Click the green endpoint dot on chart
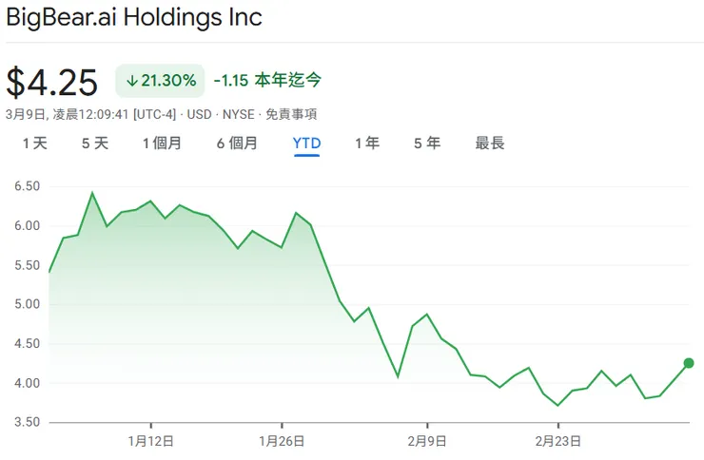704x460 pixels. click(x=689, y=363)
